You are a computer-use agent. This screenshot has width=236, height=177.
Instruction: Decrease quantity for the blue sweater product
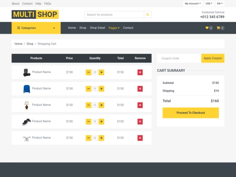point(88,89)
